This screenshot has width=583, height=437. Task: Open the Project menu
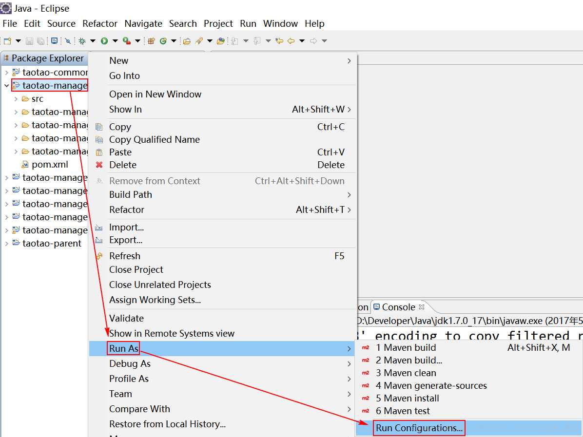(x=218, y=23)
